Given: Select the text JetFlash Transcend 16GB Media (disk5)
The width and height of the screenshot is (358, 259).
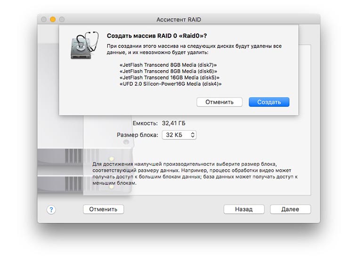Looking at the screenshot, I should coord(170,78).
